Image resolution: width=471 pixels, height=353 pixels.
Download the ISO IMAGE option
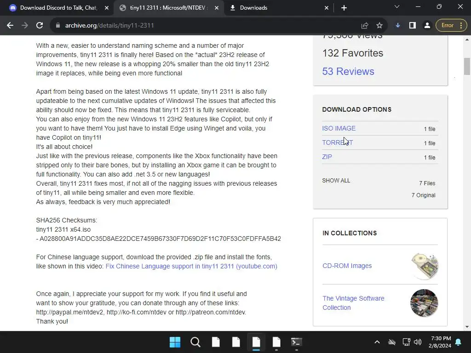pos(339,129)
